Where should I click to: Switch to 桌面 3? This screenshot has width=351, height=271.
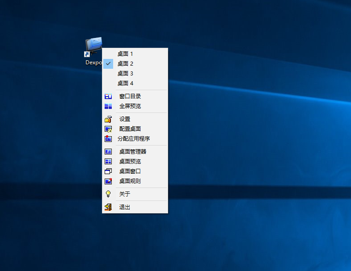point(125,74)
